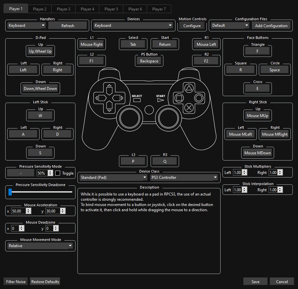This screenshot has width=298, height=289.
Task: Open the Default configuration file dropdown
Action: coord(230,25)
